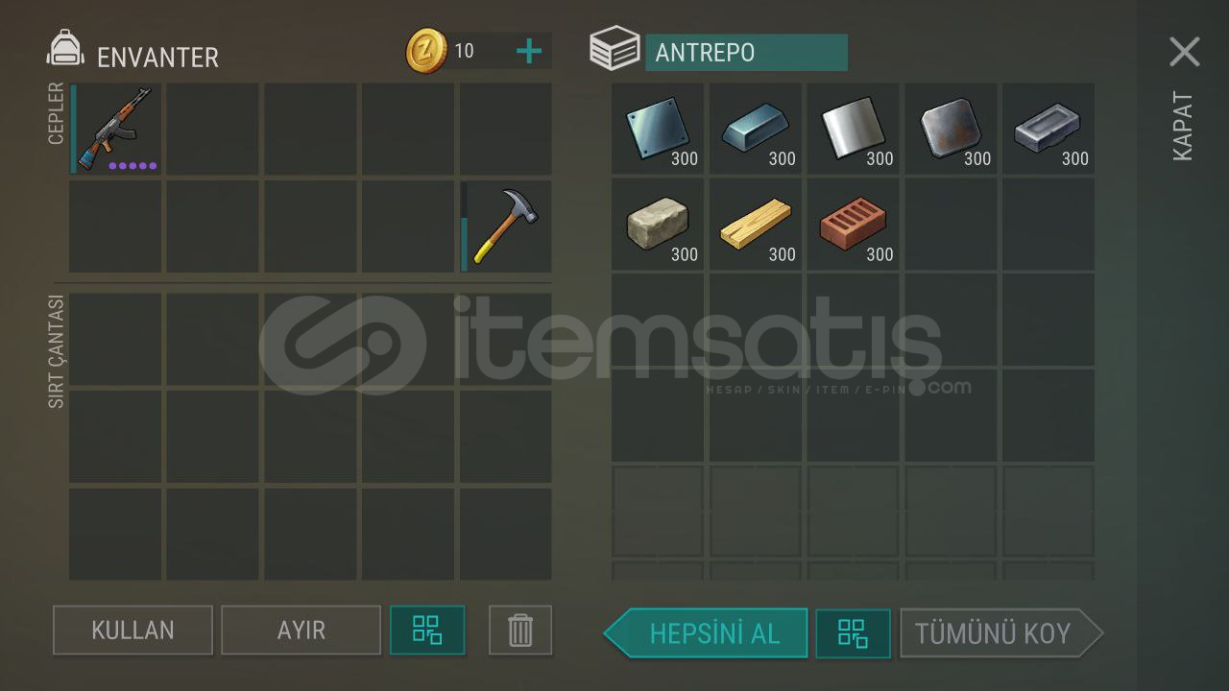Image resolution: width=1229 pixels, height=691 pixels.
Task: Click the AYIR split button
Action: (x=301, y=631)
